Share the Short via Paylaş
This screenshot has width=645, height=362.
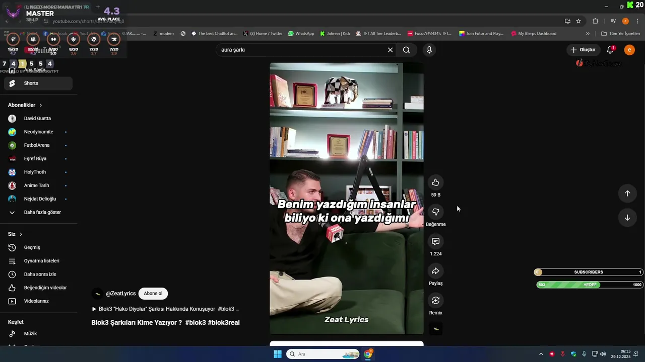click(x=436, y=271)
